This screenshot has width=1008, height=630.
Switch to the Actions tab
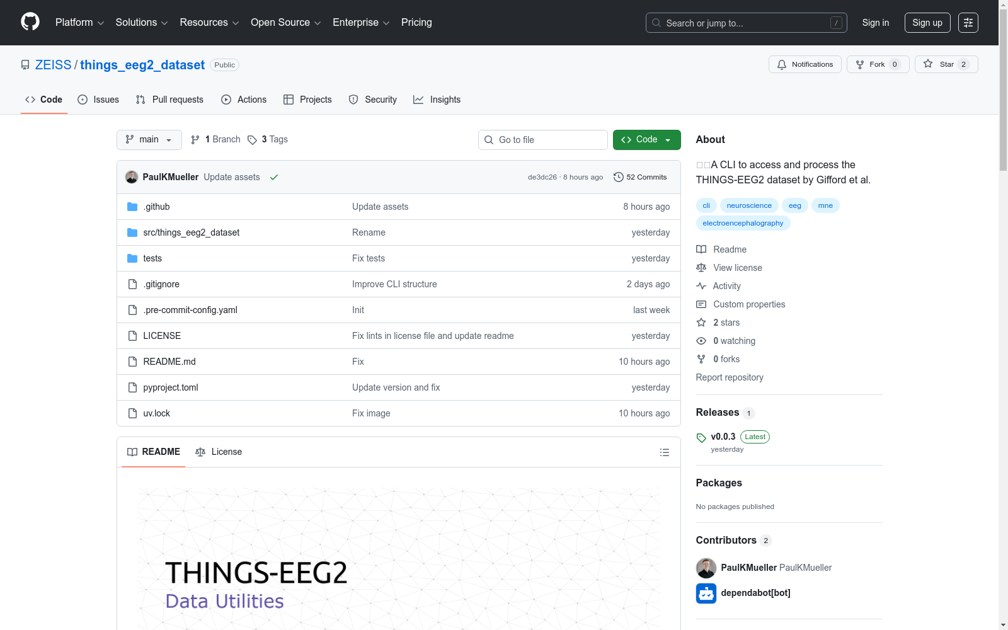244,100
